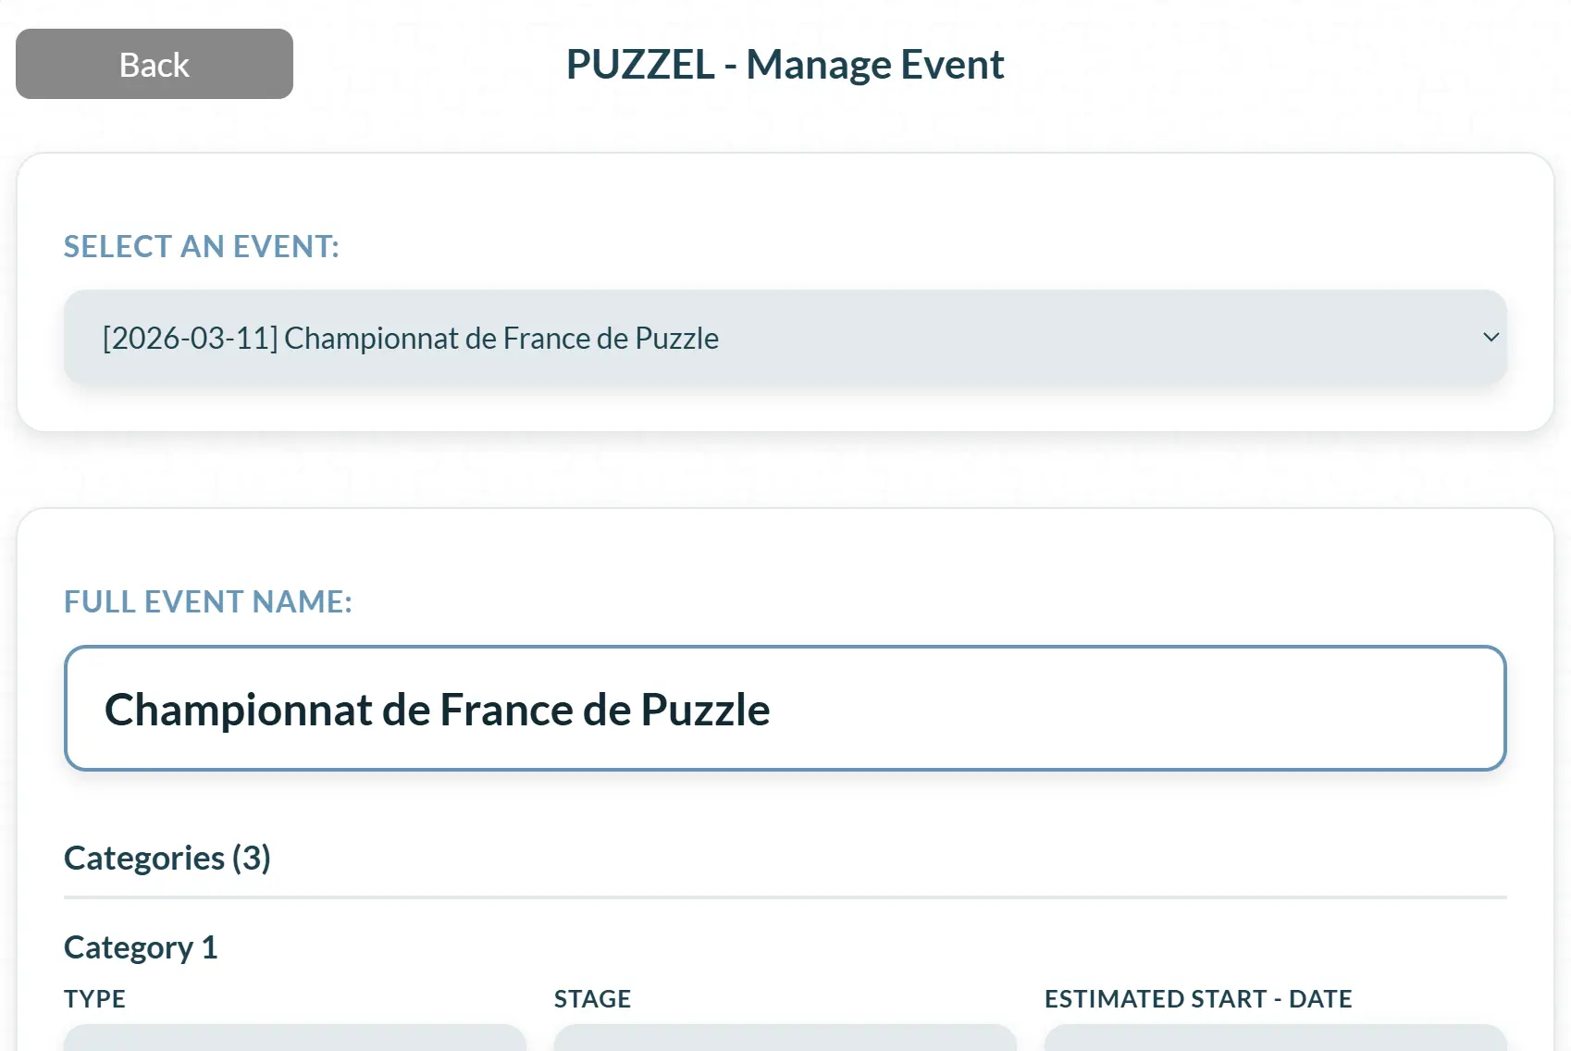The height and width of the screenshot is (1051, 1571).
Task: Open the Stage selector for Category 1
Action: (x=785, y=1041)
